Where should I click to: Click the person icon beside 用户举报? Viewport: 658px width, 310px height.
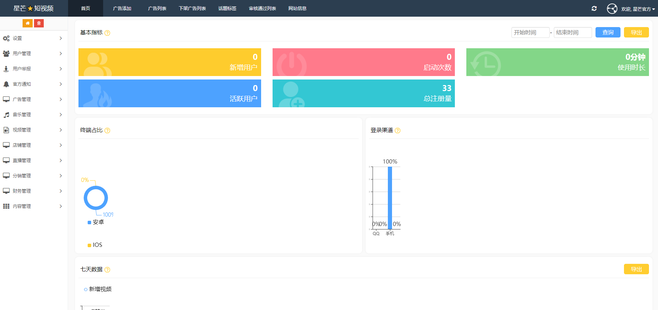point(6,69)
